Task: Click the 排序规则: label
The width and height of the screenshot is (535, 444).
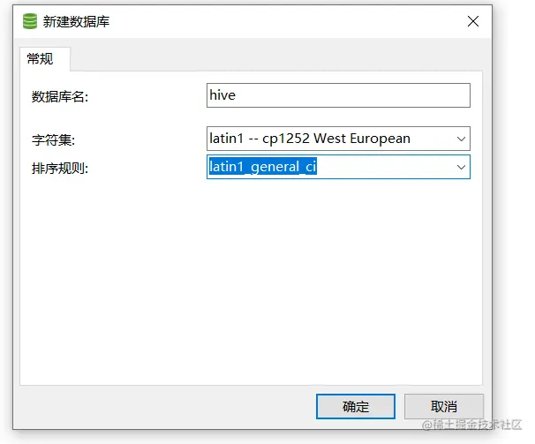Action: pos(60,168)
